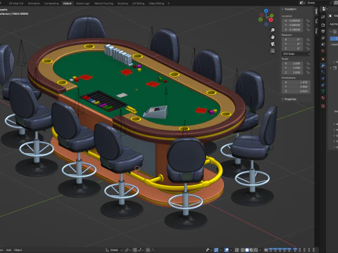Collapse the first modifier panel arrow
This screenshot has height=253, width=338.
tap(330, 32)
